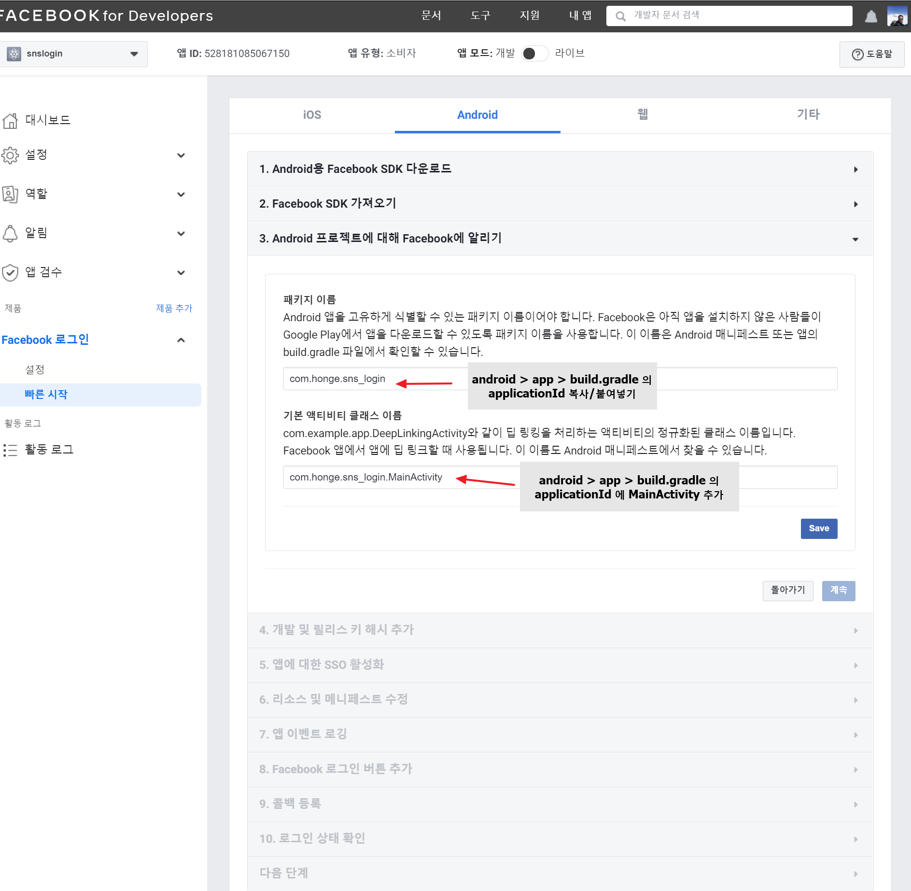Click the 대시보드 home icon

pyautogui.click(x=10, y=120)
